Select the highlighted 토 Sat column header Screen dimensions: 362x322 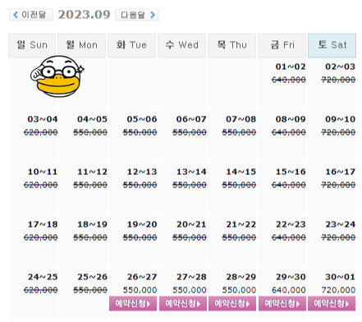(332, 45)
